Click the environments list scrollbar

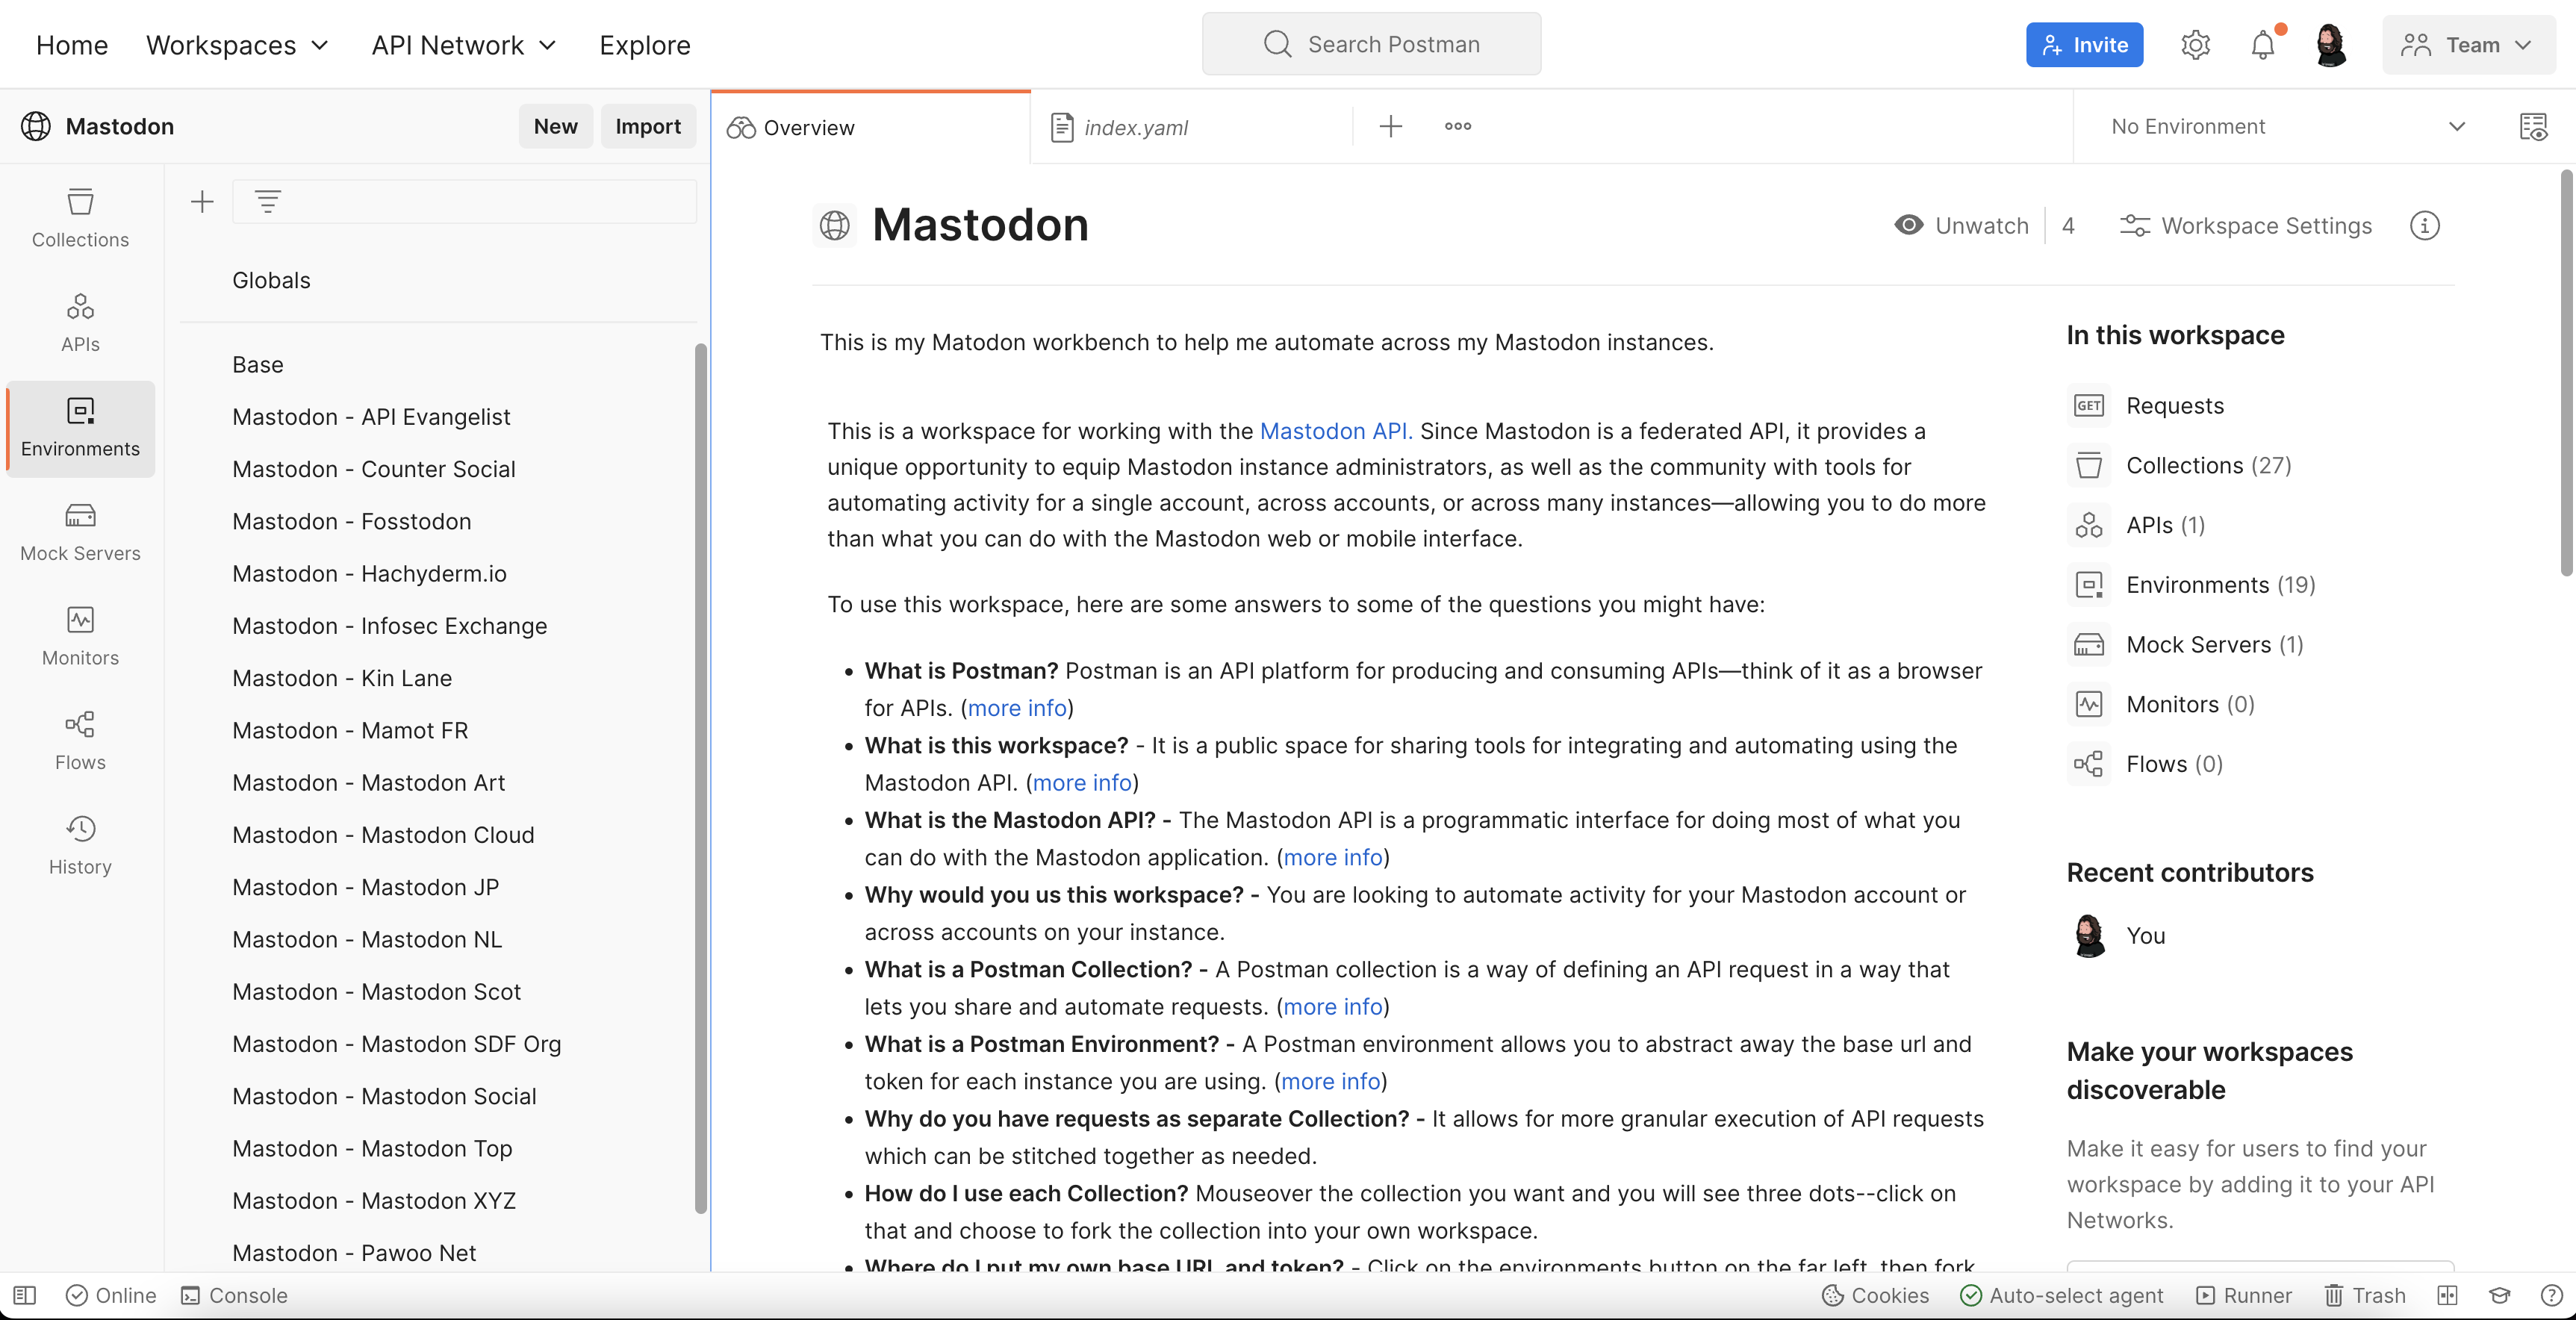[700, 778]
